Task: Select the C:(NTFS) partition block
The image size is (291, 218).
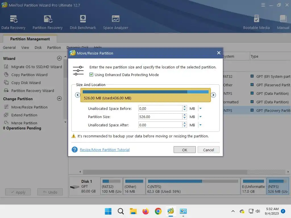Action: click(193, 186)
